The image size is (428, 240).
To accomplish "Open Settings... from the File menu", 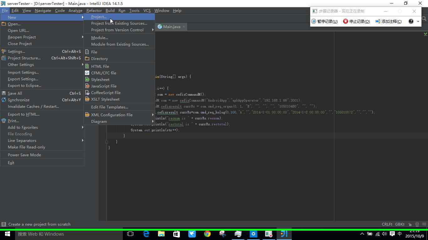I will pyautogui.click(x=42, y=52).
